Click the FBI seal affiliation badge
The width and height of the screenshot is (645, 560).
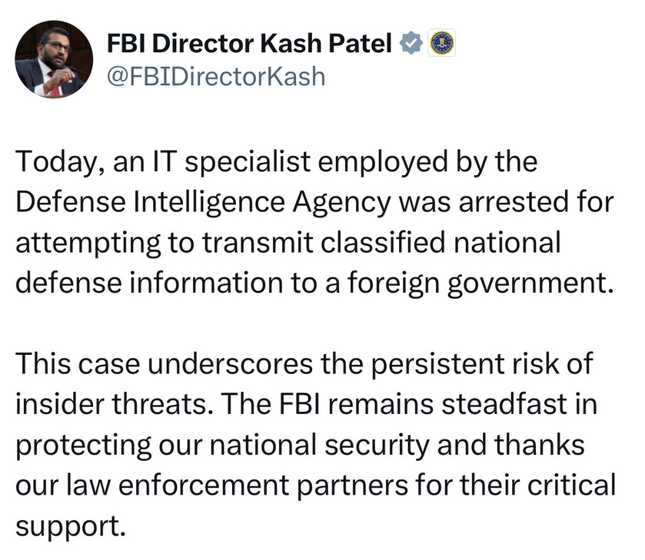point(442,43)
